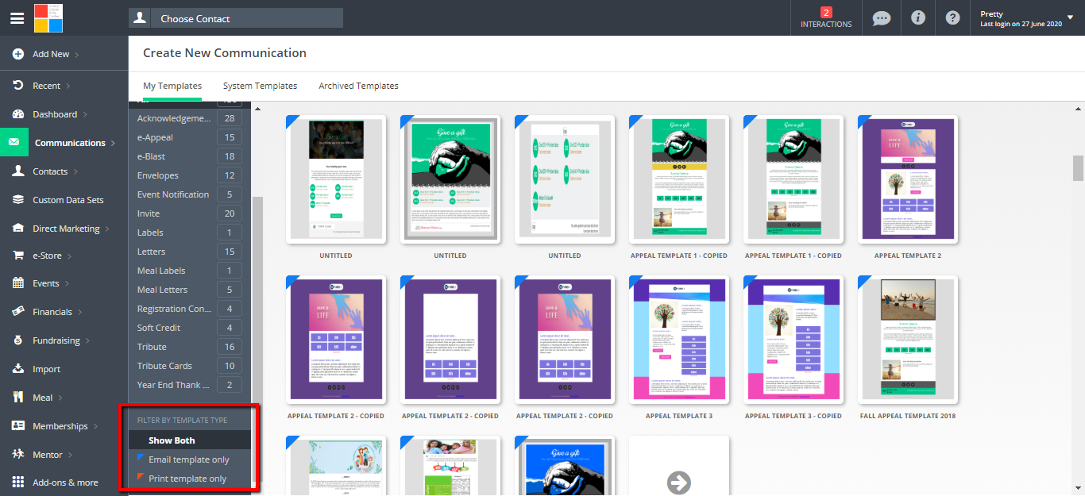The height and width of the screenshot is (496, 1085).
Task: Select the Meal Labels category row
Action: coord(189,271)
